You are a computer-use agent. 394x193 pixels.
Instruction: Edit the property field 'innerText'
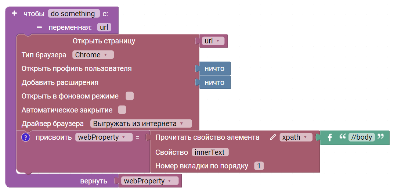coord(210,152)
